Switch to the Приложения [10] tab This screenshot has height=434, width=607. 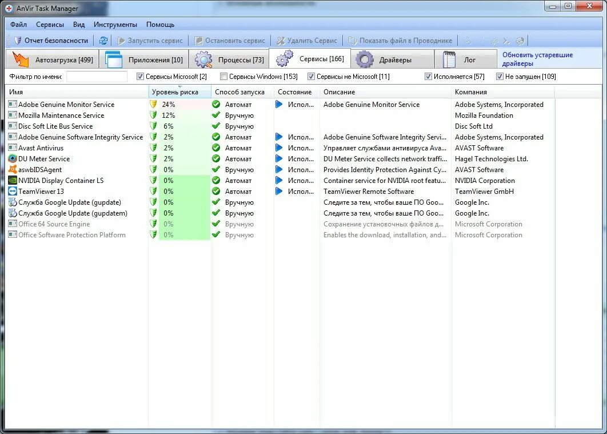pyautogui.click(x=143, y=59)
